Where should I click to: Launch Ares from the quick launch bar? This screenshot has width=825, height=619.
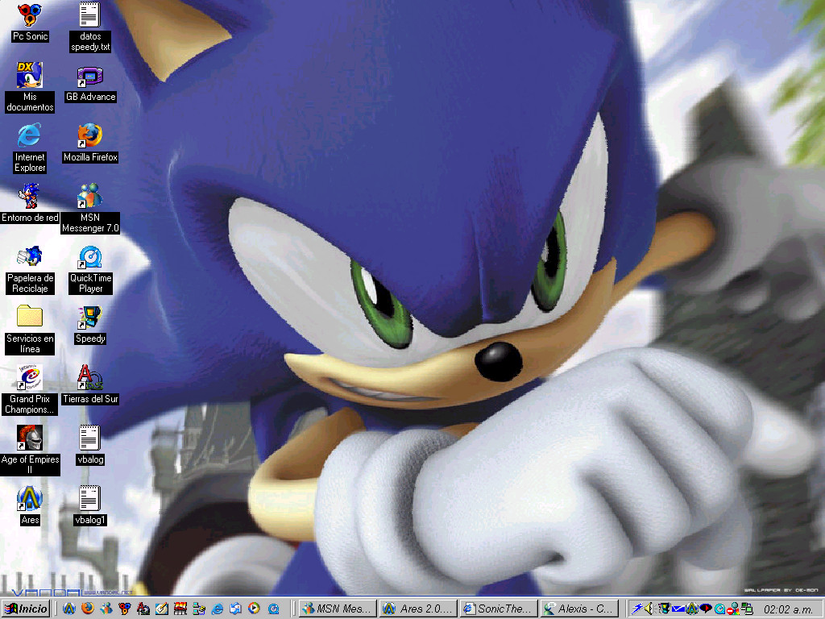click(69, 609)
